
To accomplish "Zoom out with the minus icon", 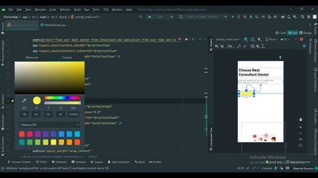I will [300, 133].
